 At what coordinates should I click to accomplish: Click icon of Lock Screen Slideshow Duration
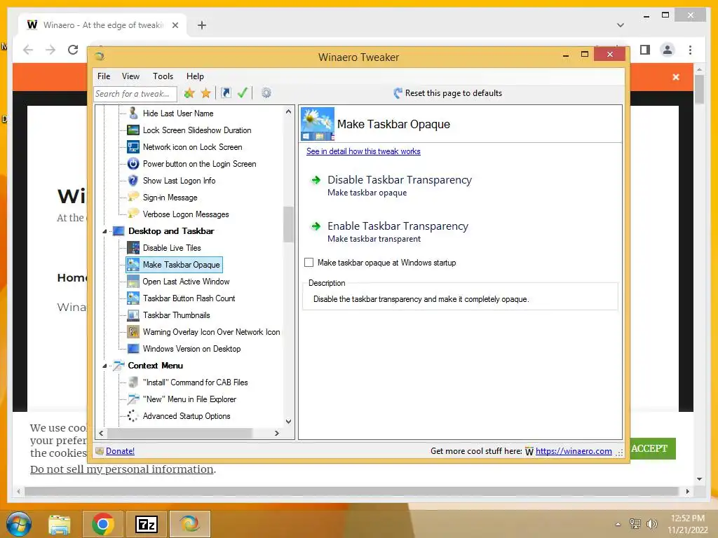click(133, 130)
